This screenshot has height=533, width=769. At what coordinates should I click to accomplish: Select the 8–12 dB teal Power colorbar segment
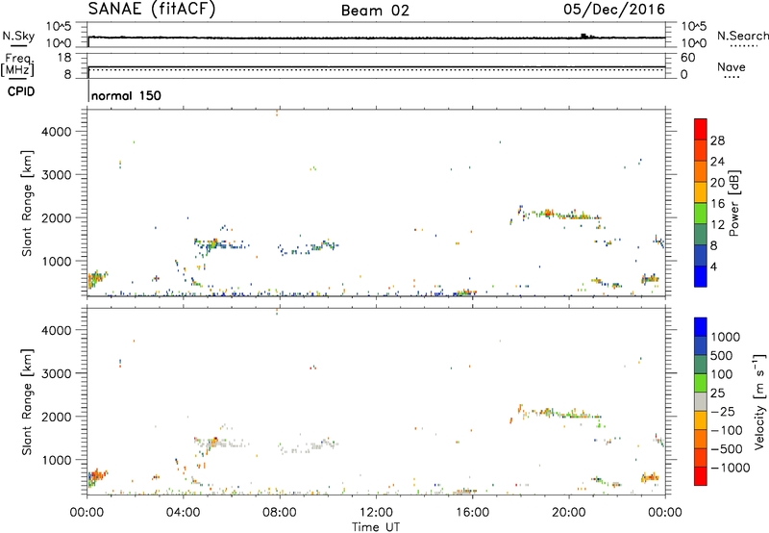[x=701, y=235]
